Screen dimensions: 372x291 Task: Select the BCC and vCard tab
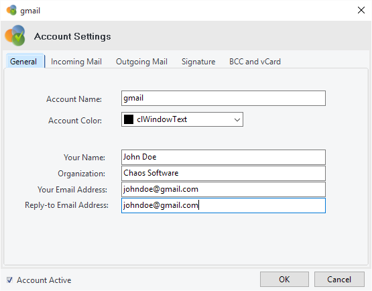pyautogui.click(x=255, y=62)
